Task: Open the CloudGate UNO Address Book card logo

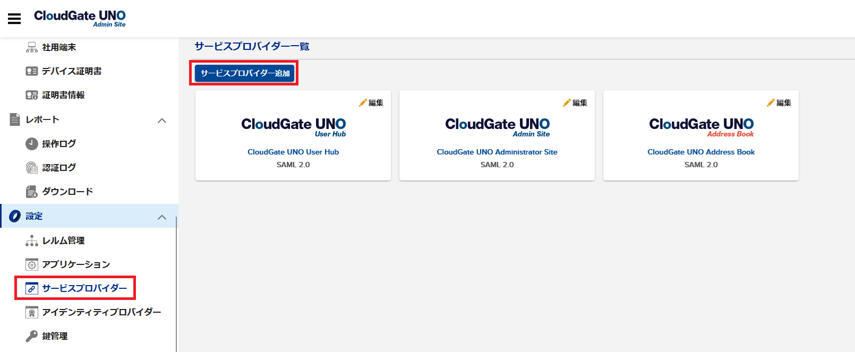Action: click(x=701, y=127)
